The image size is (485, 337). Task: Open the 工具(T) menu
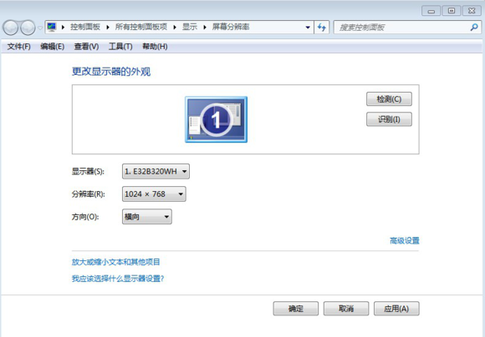coord(120,47)
